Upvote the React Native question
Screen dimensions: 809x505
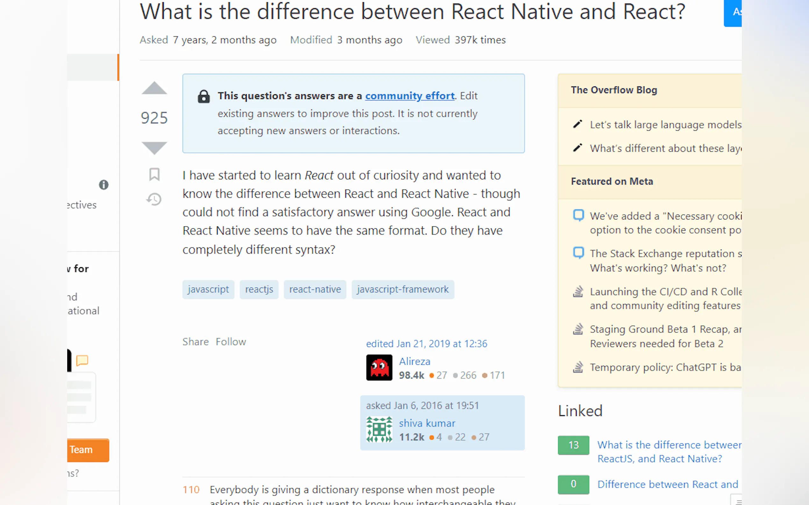click(154, 88)
